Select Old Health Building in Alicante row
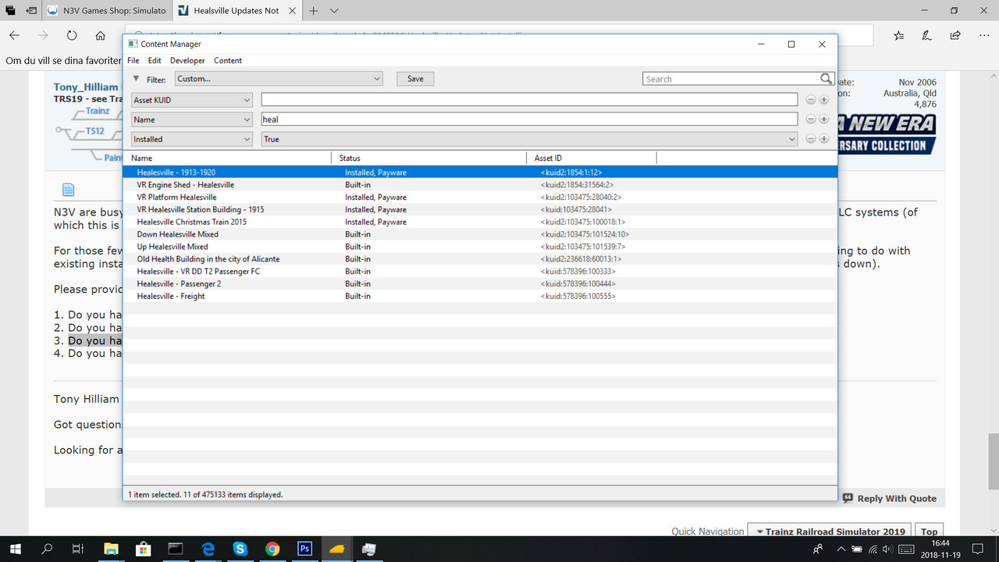The width and height of the screenshot is (999, 562). (x=480, y=259)
